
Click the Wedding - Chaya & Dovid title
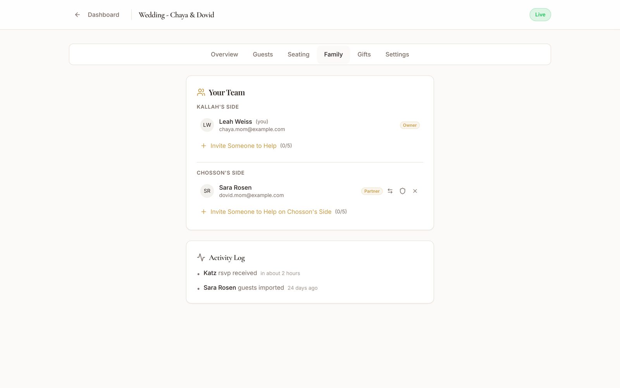click(176, 15)
